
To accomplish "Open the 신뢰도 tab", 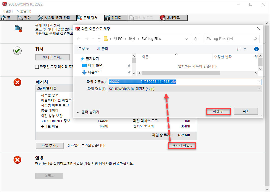I will tap(116, 18).
